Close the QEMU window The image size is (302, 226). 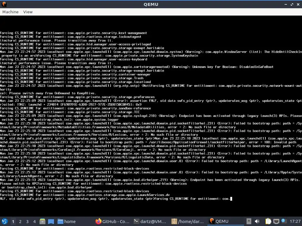pos(298,4)
